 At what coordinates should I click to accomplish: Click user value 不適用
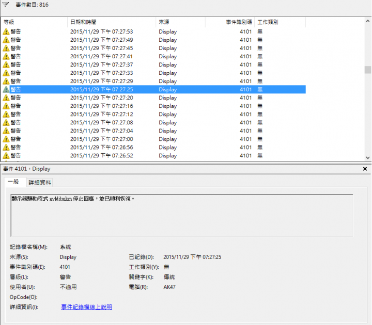pyautogui.click(x=68, y=287)
